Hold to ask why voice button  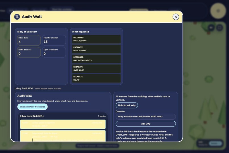(x=127, y=105)
